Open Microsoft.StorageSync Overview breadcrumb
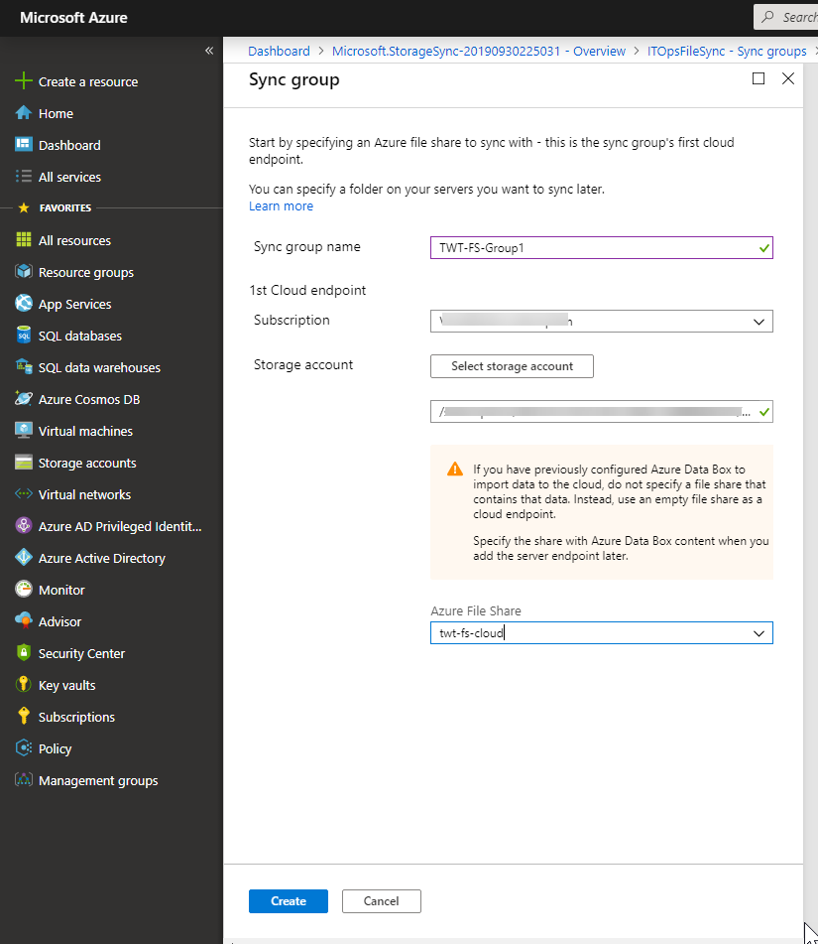The image size is (818, 944). click(479, 52)
